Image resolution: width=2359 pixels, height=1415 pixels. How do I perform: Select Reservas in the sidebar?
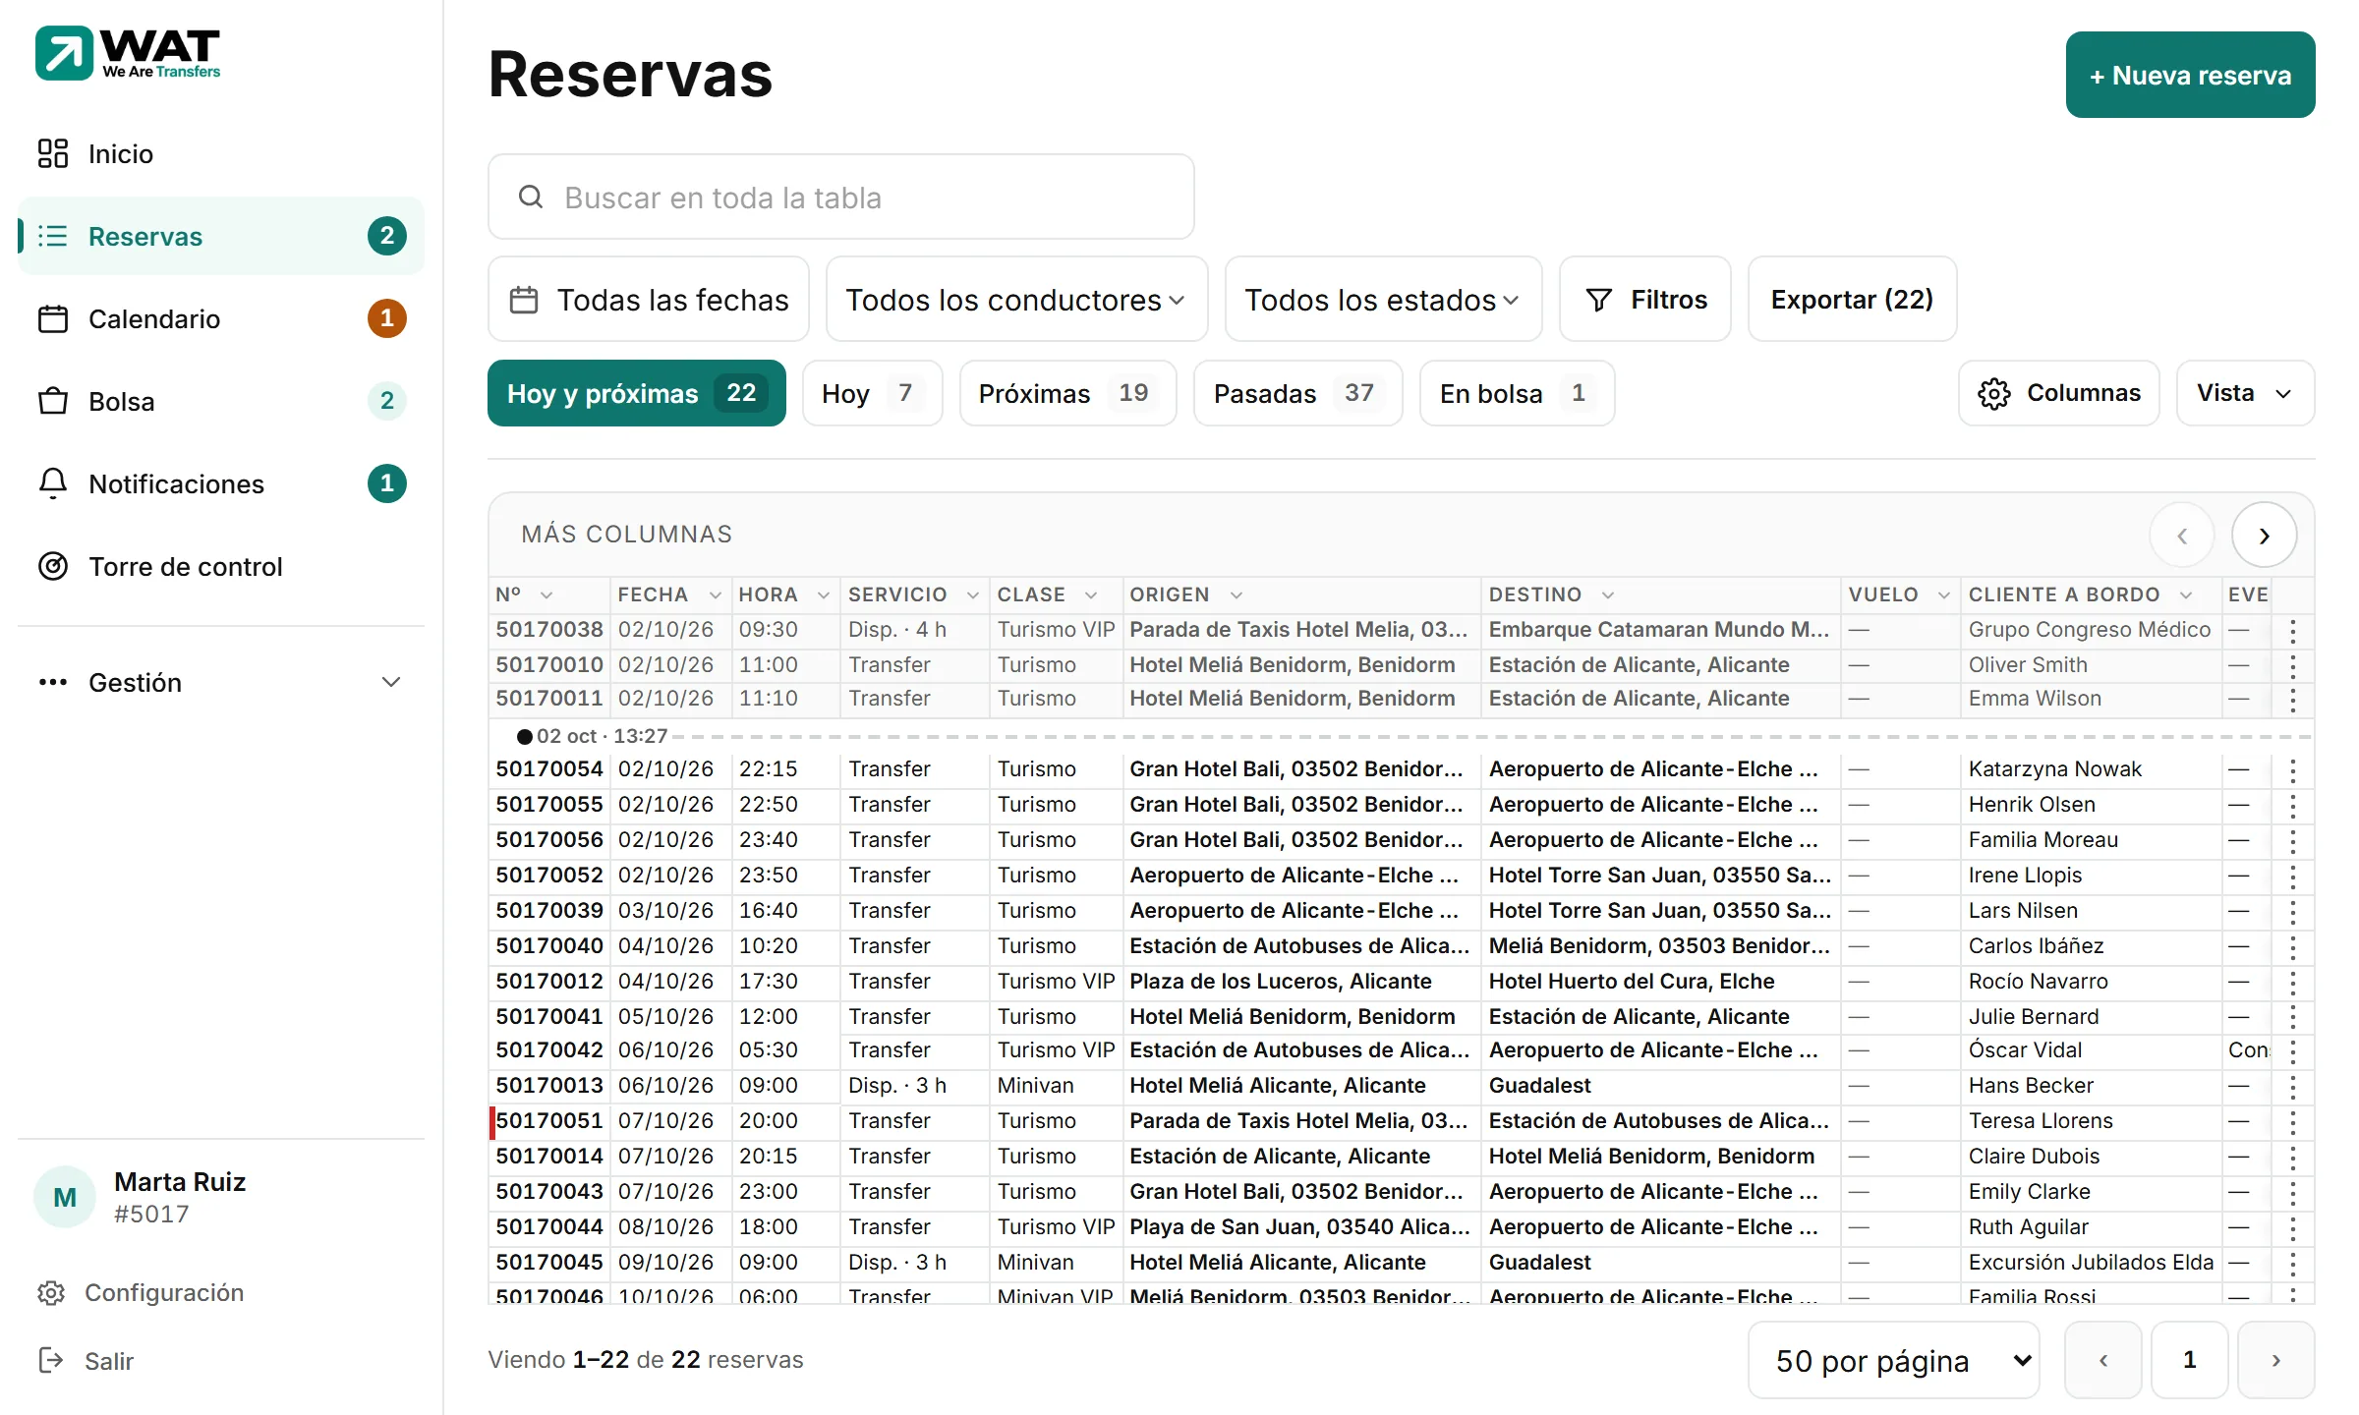click(221, 237)
